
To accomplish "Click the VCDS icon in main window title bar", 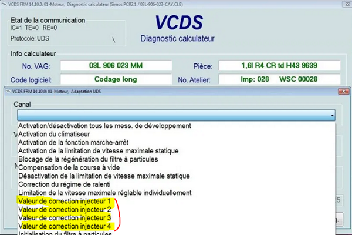I will coord(4,4).
